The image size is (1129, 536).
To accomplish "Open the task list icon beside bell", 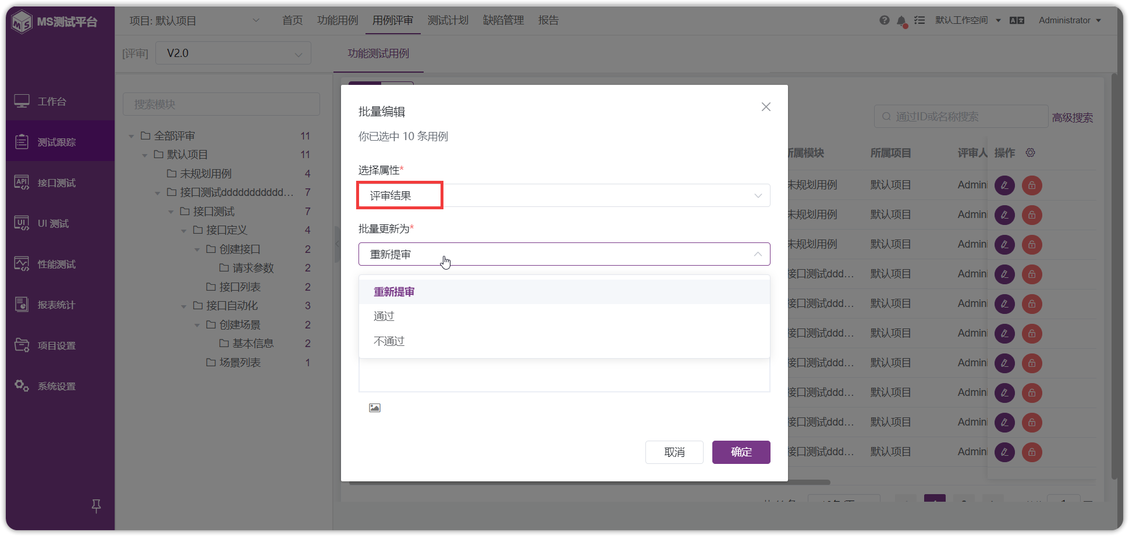I will click(x=919, y=20).
